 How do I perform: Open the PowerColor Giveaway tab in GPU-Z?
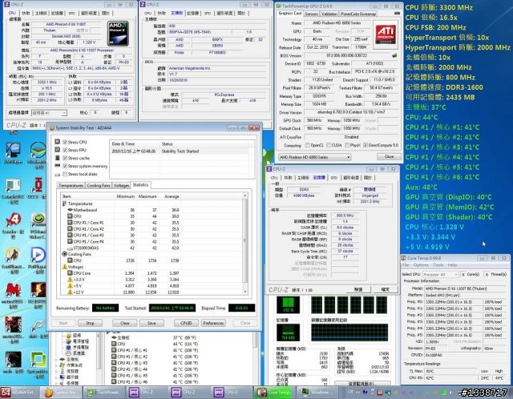(358, 14)
